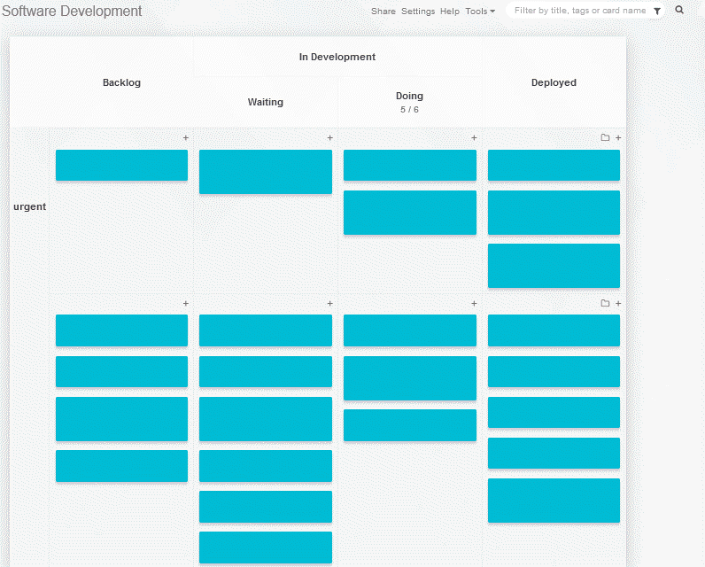Select the Doing column header

[x=409, y=96]
